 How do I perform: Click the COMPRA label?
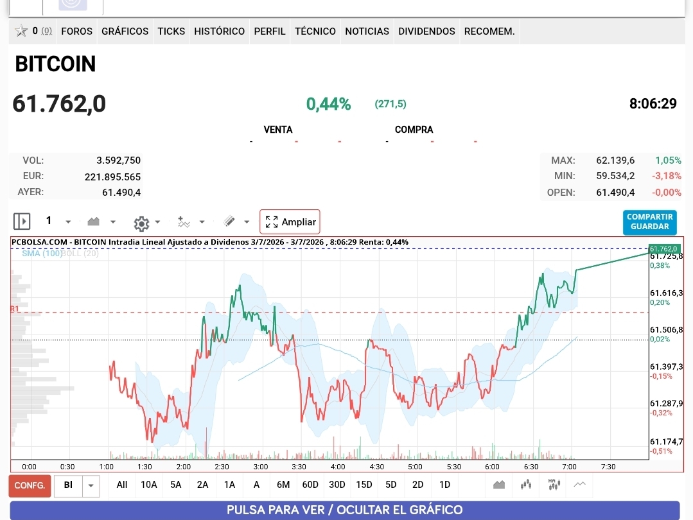[414, 130]
